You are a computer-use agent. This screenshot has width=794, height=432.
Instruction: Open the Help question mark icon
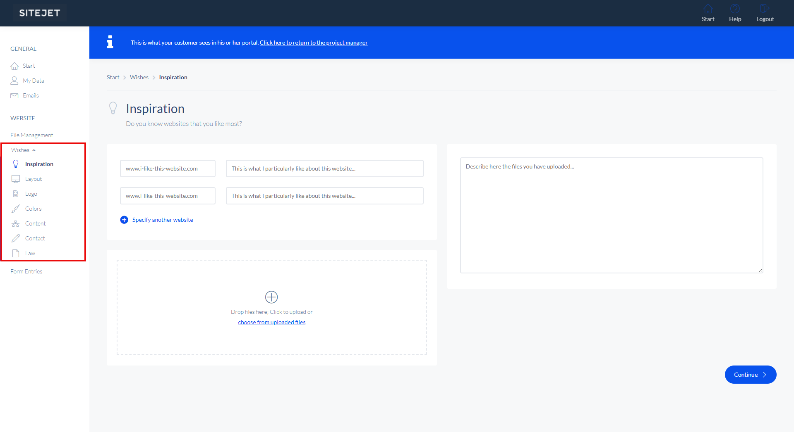click(x=735, y=9)
